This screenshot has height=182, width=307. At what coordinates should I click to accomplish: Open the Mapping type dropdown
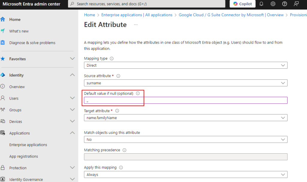tap(186, 65)
